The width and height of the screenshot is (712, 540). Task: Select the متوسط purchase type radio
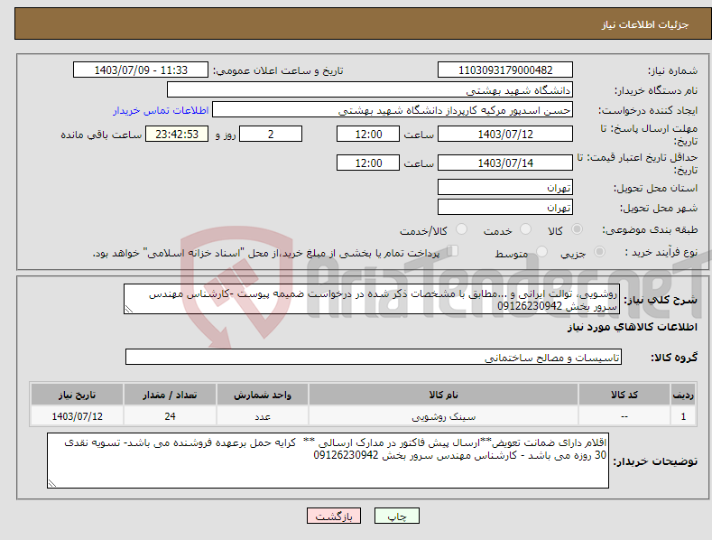[541, 251]
